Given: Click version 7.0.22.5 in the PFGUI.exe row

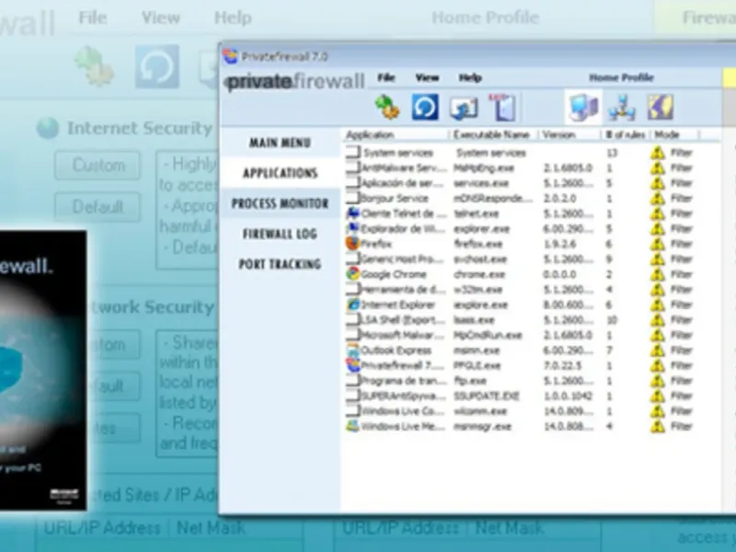Looking at the screenshot, I should (x=562, y=365).
